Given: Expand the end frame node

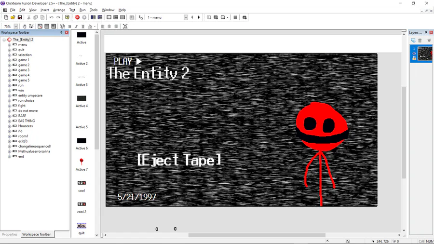Looking at the screenshot, I should point(10,157).
